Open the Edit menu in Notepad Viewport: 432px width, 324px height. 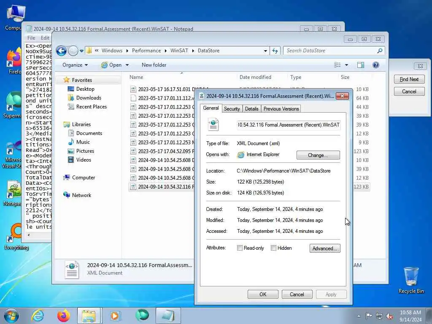[45, 38]
